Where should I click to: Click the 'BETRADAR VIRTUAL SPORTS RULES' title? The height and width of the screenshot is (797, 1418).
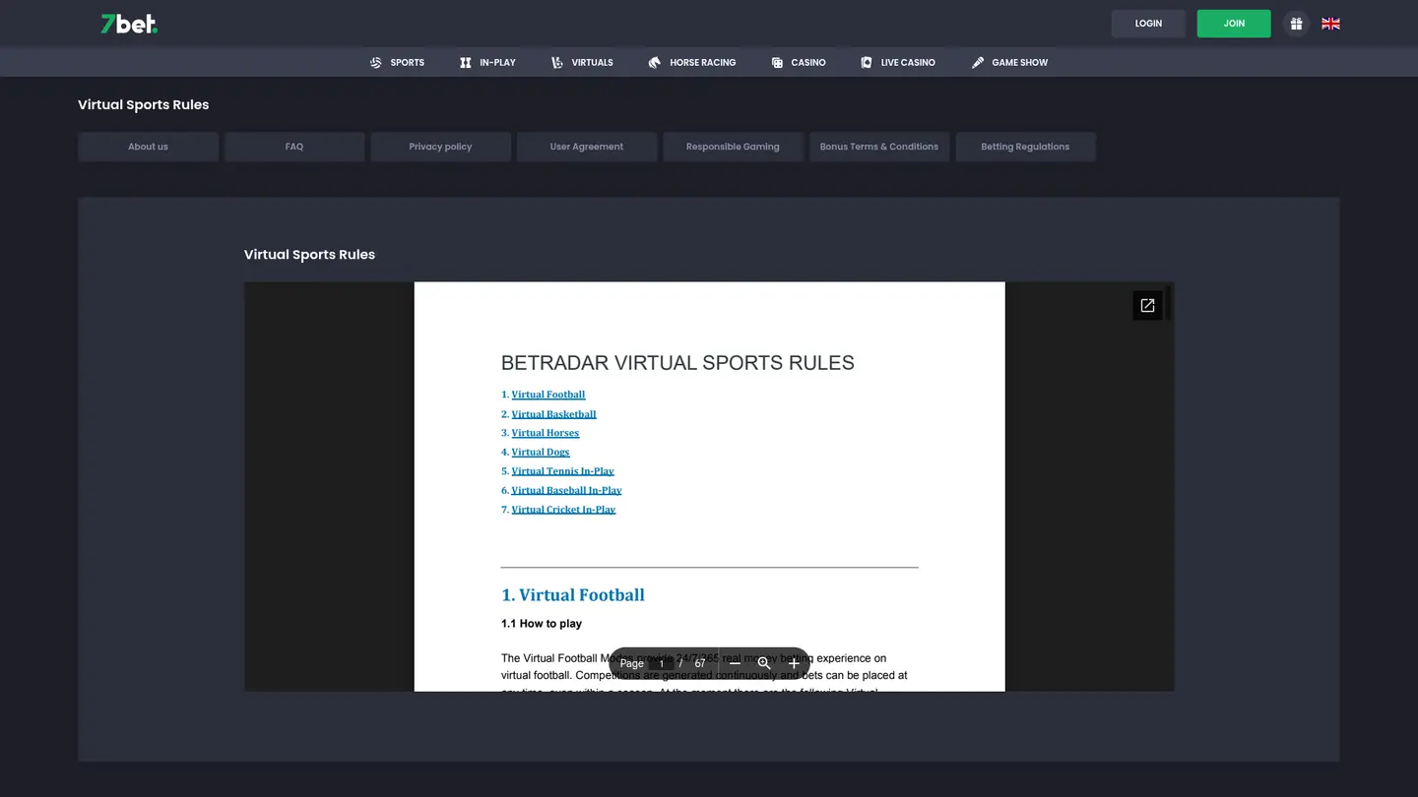pyautogui.click(x=677, y=363)
